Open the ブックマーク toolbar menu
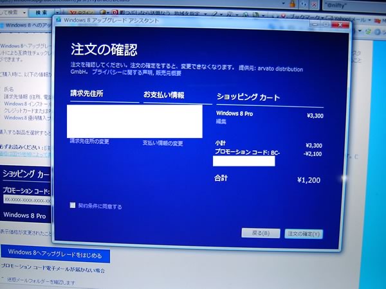386x289 pixels. pos(306,17)
